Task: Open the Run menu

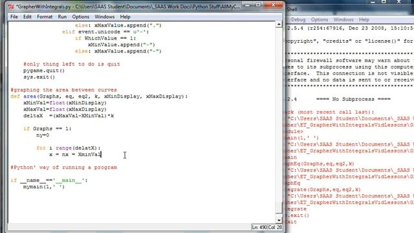Action: pos(62,17)
